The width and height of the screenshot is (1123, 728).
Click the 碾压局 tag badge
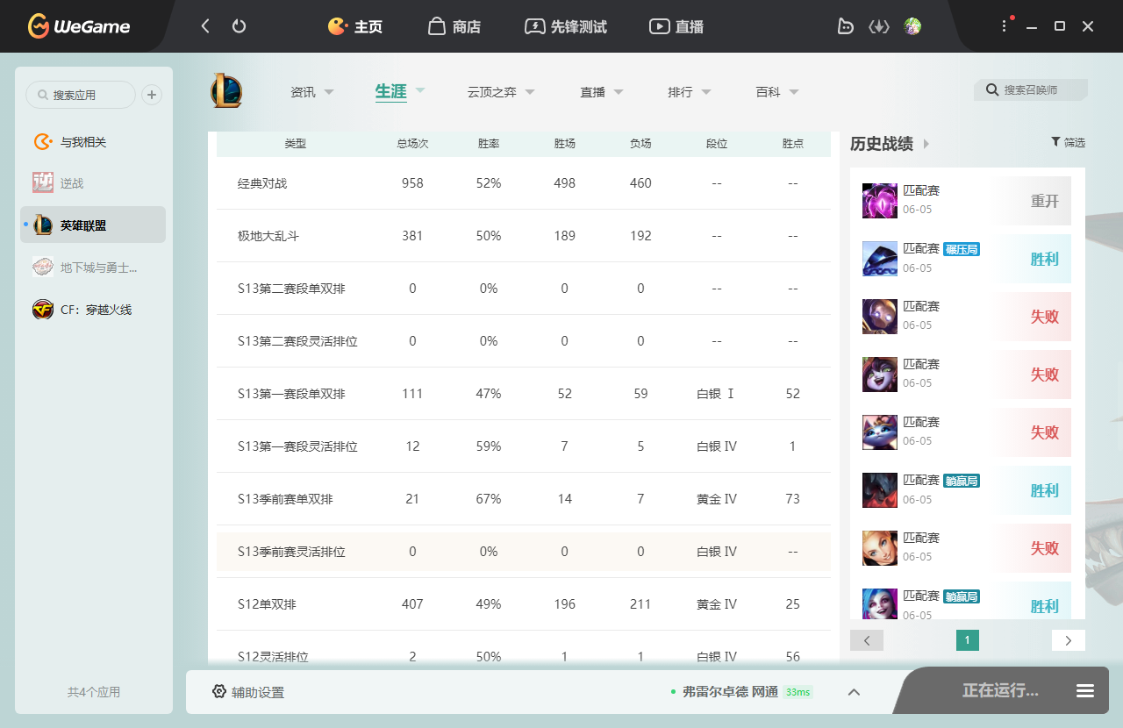click(x=962, y=249)
